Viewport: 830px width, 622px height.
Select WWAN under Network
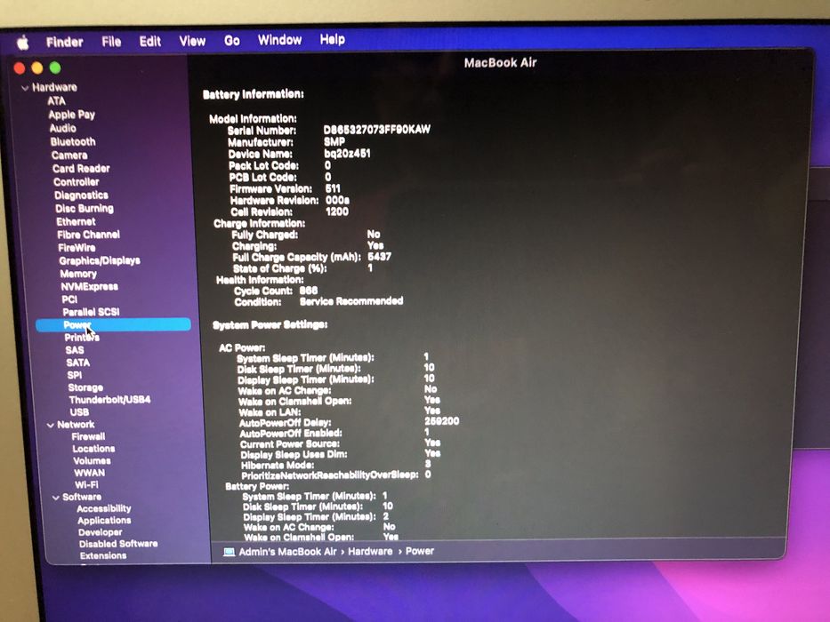(x=90, y=473)
